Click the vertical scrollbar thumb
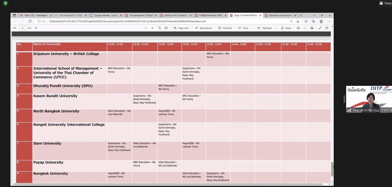This screenshot has height=187, width=392. pyautogui.click(x=332, y=169)
